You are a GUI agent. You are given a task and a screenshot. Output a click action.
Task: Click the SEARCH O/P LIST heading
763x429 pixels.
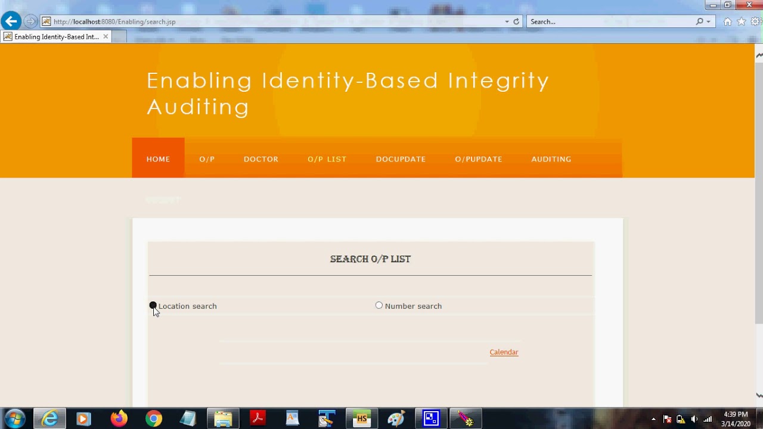pos(370,259)
